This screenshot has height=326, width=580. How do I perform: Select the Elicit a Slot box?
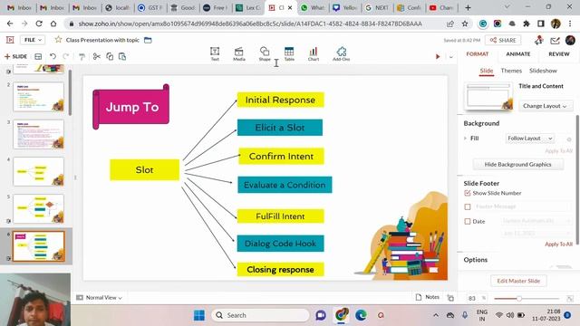[280, 128]
